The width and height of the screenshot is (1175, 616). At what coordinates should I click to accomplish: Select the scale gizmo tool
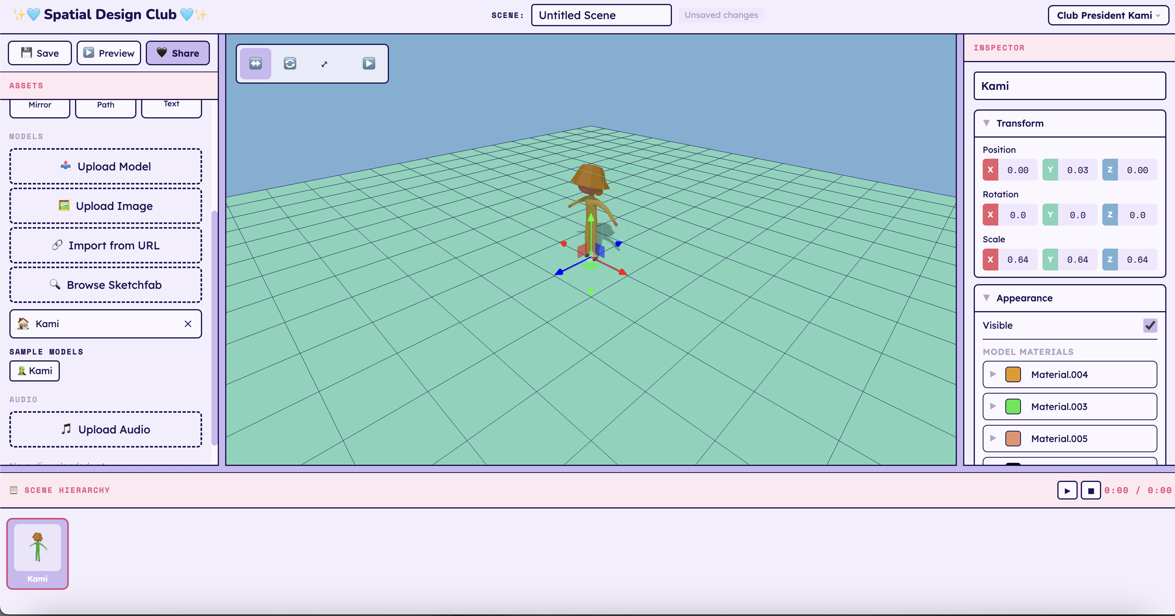point(324,63)
